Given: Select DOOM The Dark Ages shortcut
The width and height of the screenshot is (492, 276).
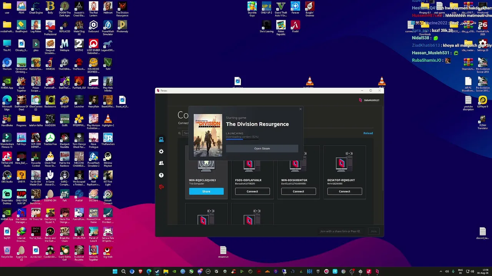Looking at the screenshot, I should [65, 9].
